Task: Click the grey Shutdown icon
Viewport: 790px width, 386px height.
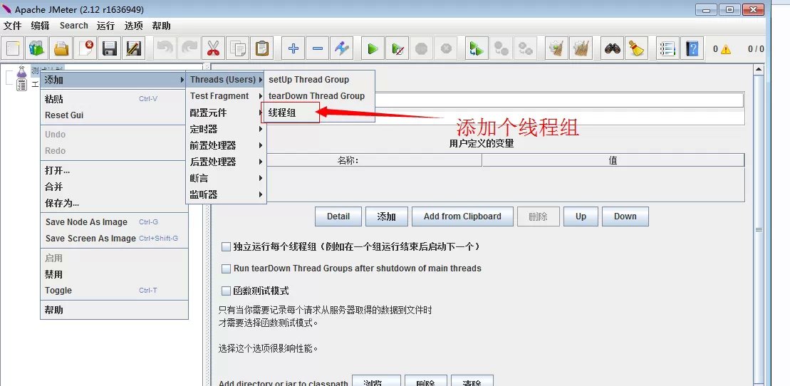Action: [446, 49]
